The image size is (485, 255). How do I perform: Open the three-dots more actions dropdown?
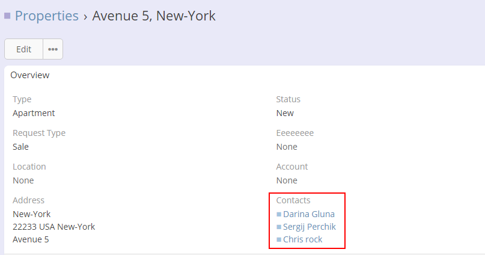[53, 49]
